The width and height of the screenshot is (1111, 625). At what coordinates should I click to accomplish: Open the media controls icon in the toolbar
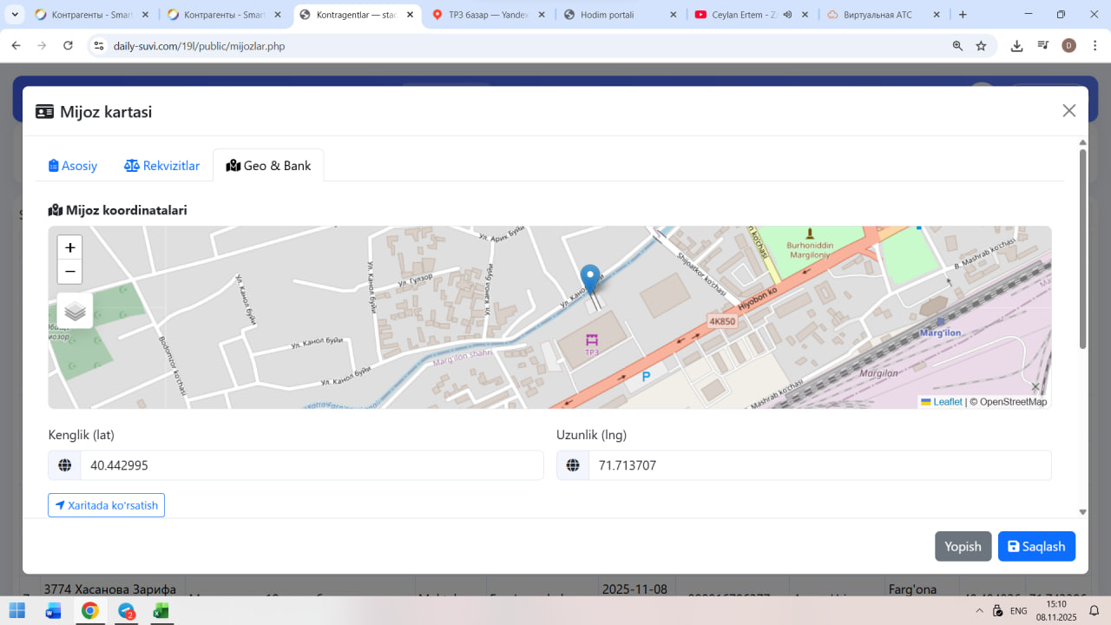tap(1043, 46)
